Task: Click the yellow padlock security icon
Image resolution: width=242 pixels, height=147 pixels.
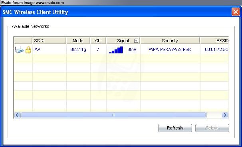Action: (x=28, y=50)
